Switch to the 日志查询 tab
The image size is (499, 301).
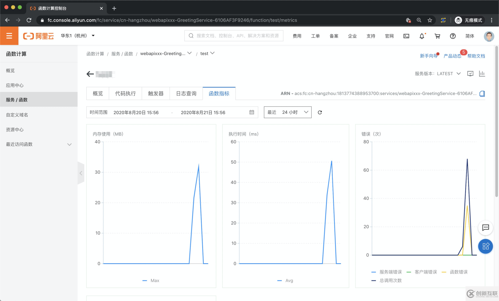[x=186, y=94]
